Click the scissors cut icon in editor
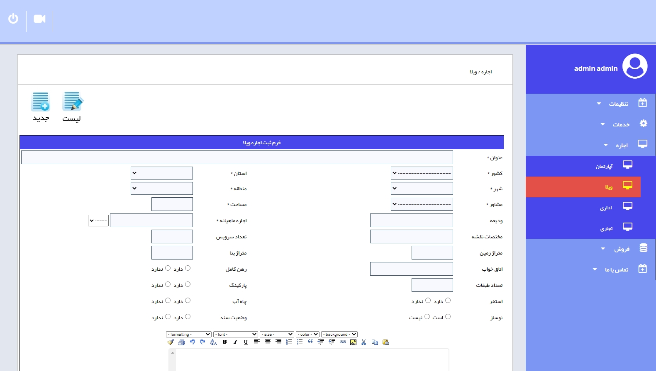This screenshot has width=656, height=371. click(364, 342)
